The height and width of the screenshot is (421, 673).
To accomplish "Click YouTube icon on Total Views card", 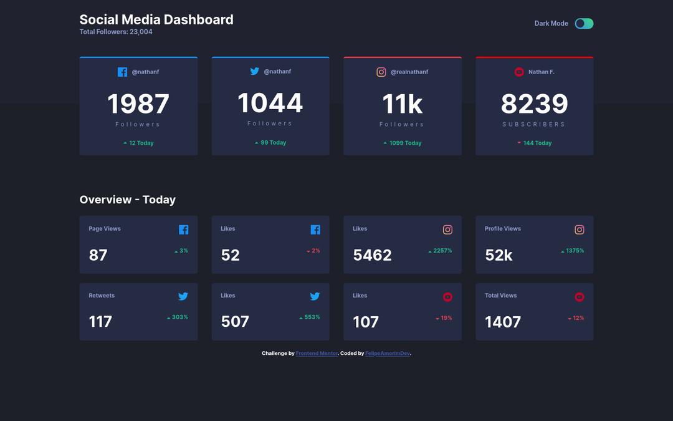I will point(580,297).
